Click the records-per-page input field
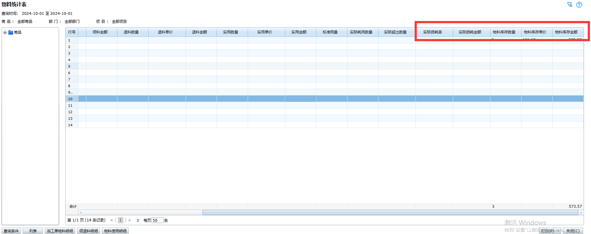This screenshot has width=591, height=234. [157, 220]
